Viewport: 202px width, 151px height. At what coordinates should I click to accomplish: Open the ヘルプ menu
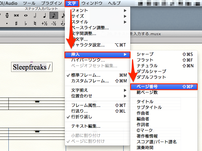pos(114,3)
